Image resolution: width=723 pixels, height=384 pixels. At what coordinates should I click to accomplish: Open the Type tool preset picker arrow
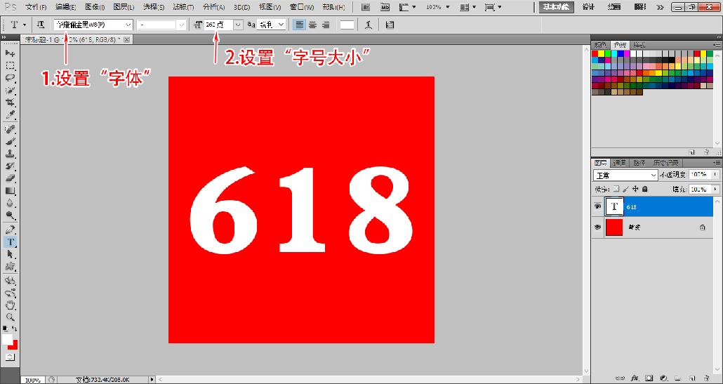point(24,25)
